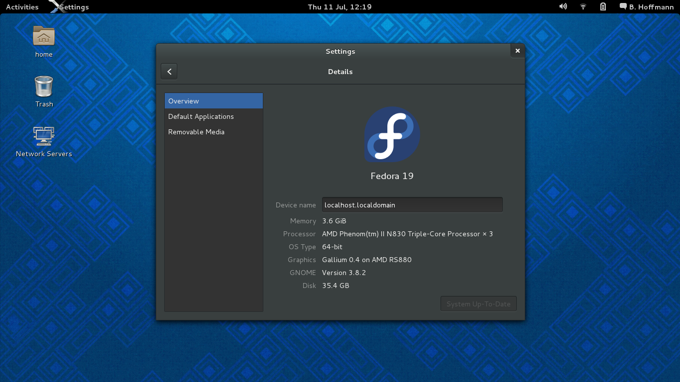Open the clock calendar Thu 11 Jul
The width and height of the screenshot is (680, 382).
340,6
